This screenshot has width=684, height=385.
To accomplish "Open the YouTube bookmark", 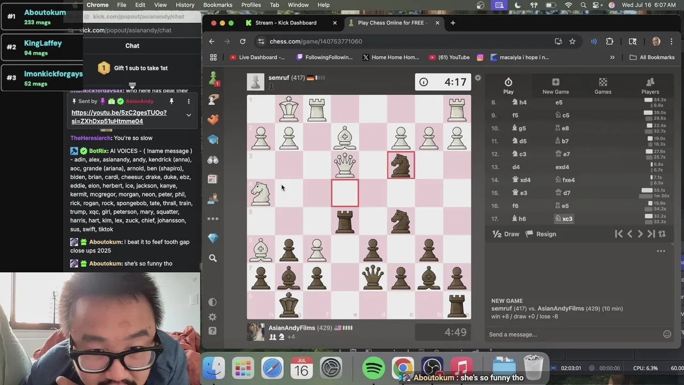I will 449,57.
